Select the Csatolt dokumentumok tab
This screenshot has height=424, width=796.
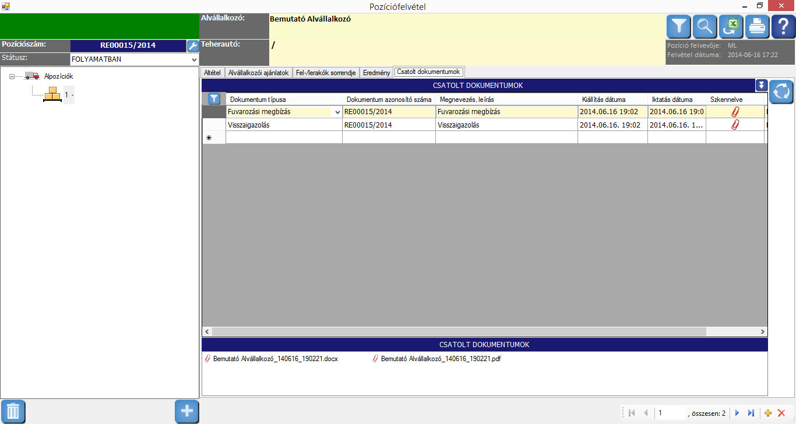429,72
